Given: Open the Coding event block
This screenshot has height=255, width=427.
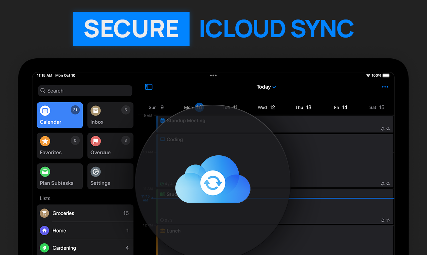Looking at the screenshot, I should (x=275, y=161).
